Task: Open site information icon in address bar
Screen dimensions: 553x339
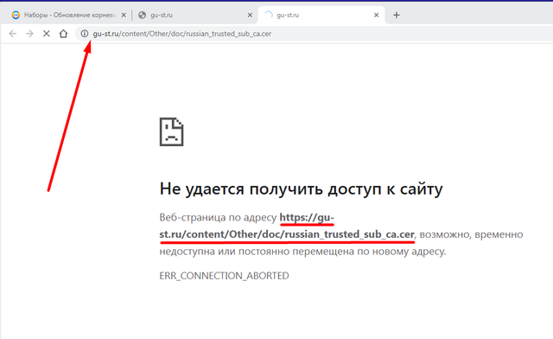Action: 85,34
